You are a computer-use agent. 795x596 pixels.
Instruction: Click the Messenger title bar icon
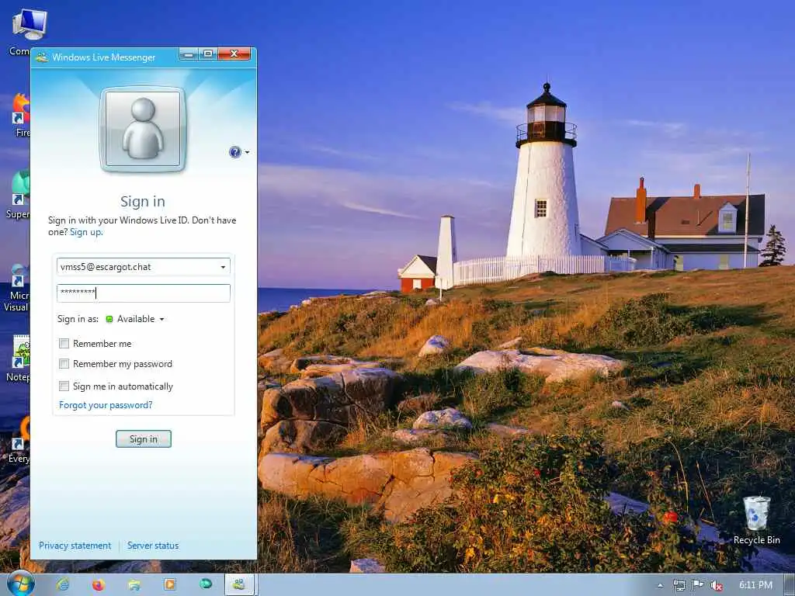[x=41, y=57]
